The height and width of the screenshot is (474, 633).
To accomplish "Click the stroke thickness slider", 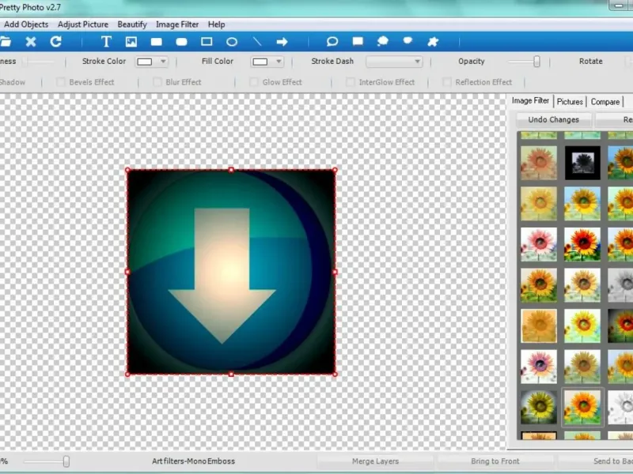I will click(x=37, y=62).
